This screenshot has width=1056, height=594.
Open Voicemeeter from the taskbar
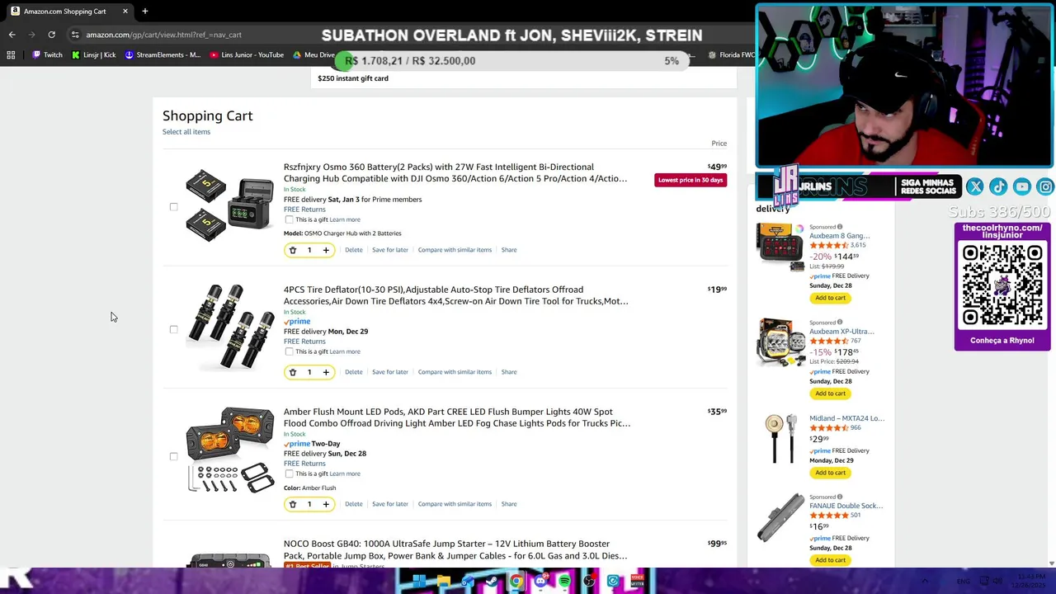pyautogui.click(x=637, y=581)
